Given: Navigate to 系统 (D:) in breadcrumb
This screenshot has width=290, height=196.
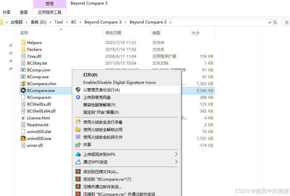Looking at the screenshot, I should pos(39,22).
